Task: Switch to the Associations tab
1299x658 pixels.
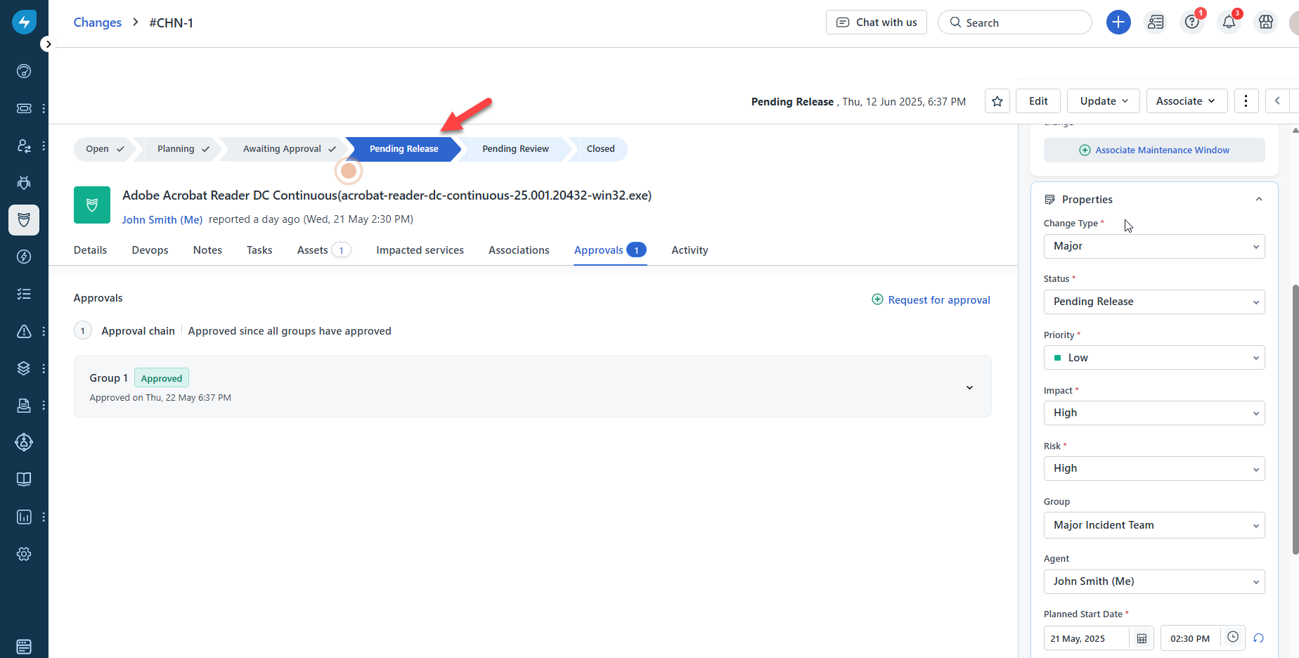Action: [x=519, y=250]
